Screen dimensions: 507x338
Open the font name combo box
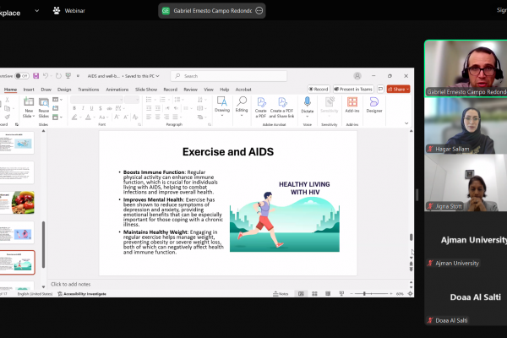tap(97, 100)
